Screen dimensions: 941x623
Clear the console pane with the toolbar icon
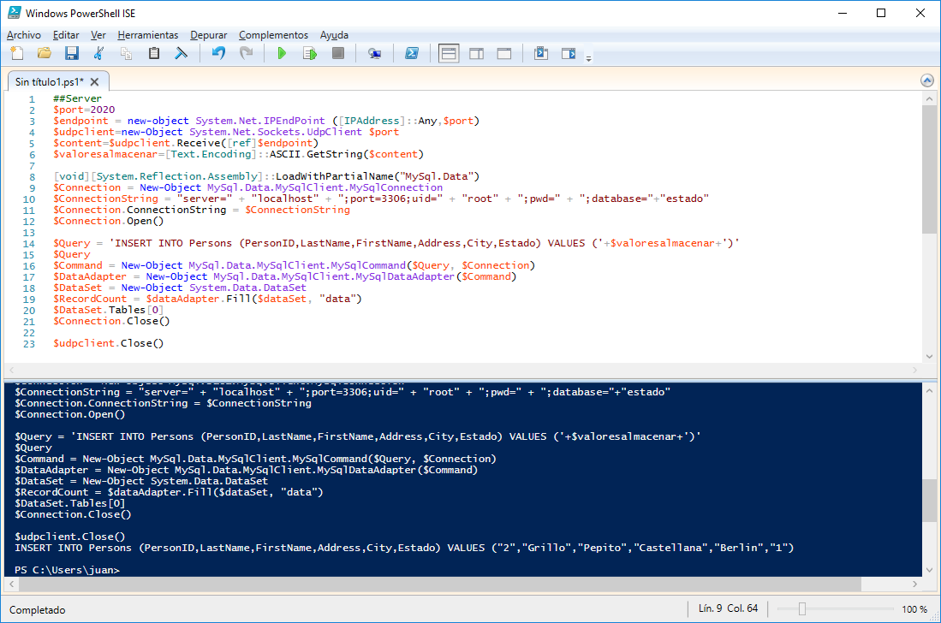tap(182, 54)
